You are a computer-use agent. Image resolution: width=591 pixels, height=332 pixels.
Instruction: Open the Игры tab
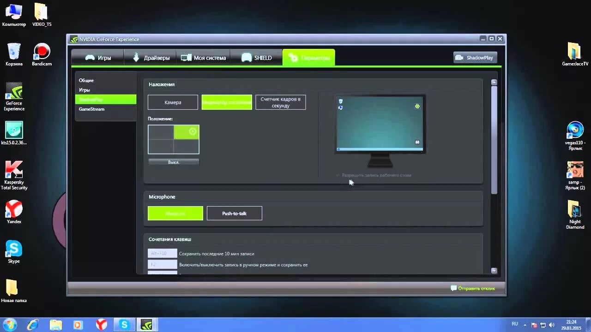[x=97, y=58]
